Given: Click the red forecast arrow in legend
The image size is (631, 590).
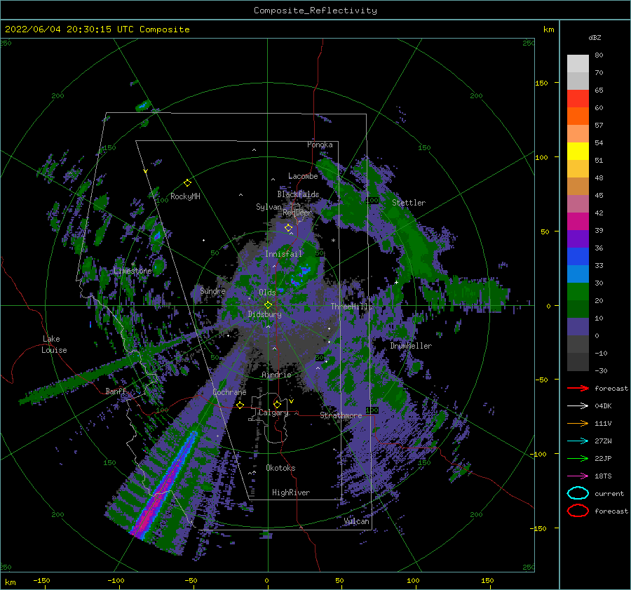Looking at the screenshot, I should click(578, 388).
